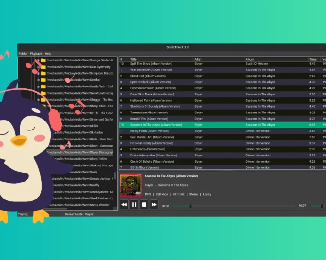Select highlighted Seasons In The Abyss playlist row
The width and height of the screenshot is (326, 260).
(223, 125)
